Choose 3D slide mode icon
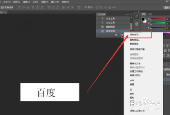 (110, 7)
